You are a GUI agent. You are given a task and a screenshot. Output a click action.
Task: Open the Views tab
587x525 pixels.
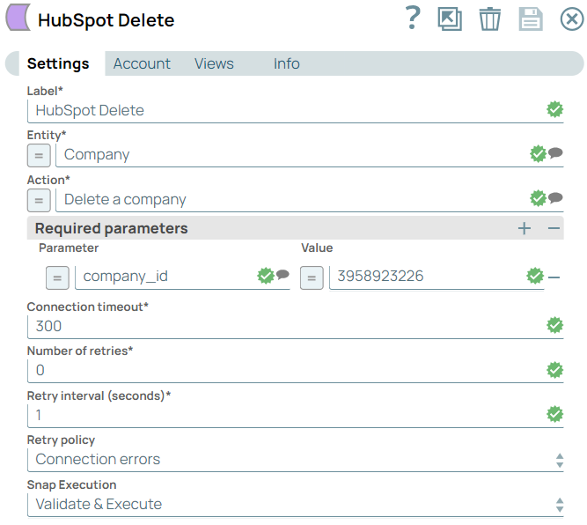click(214, 63)
